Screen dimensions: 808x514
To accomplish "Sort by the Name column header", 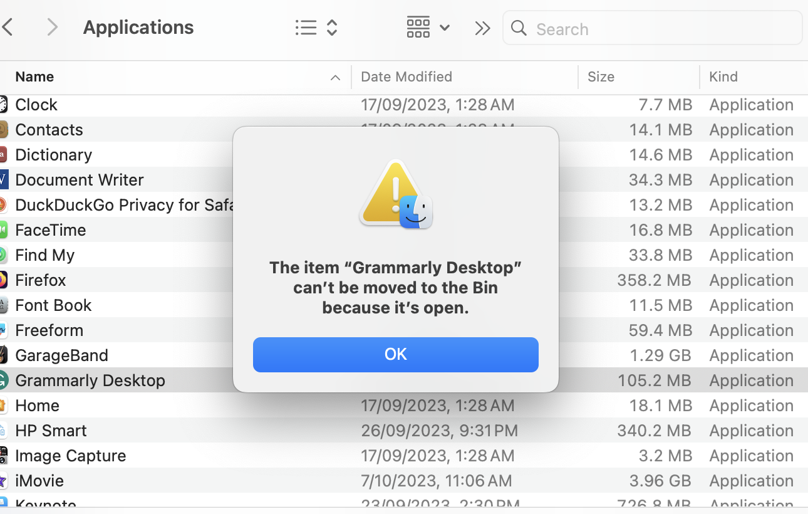I will pos(34,77).
